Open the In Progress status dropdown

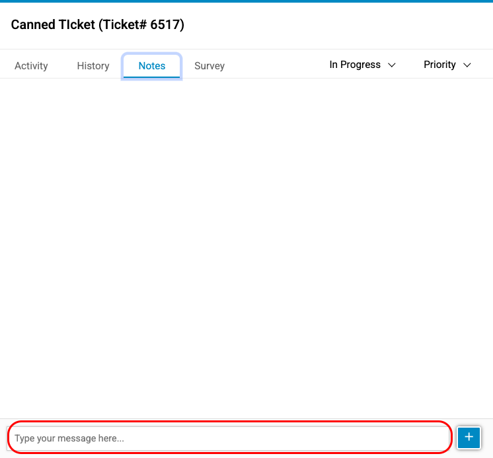[362, 65]
